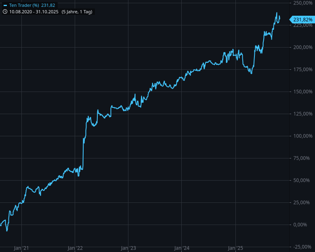Click the 100,00% label on the percent axis
Screen dimensions: 315x252
tap(303, 136)
